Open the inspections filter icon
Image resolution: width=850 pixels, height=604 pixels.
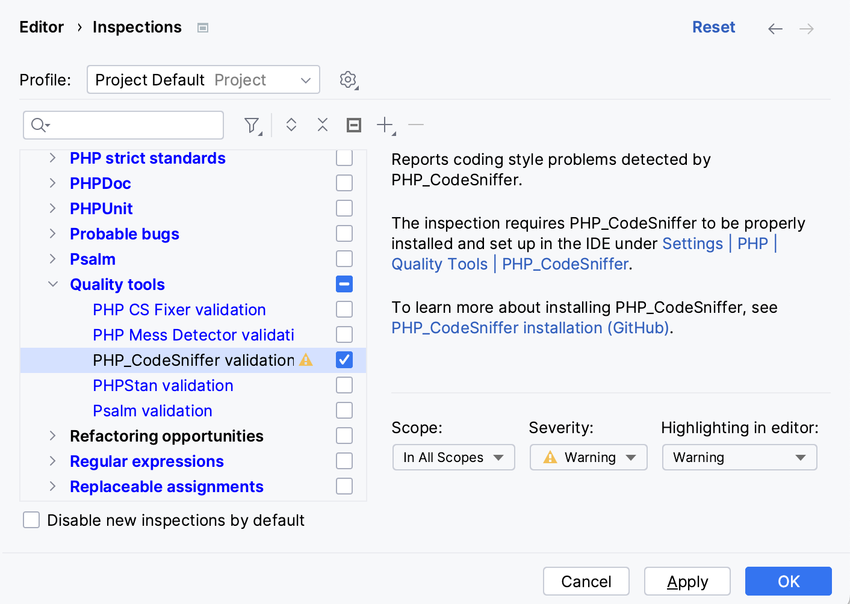coord(251,125)
